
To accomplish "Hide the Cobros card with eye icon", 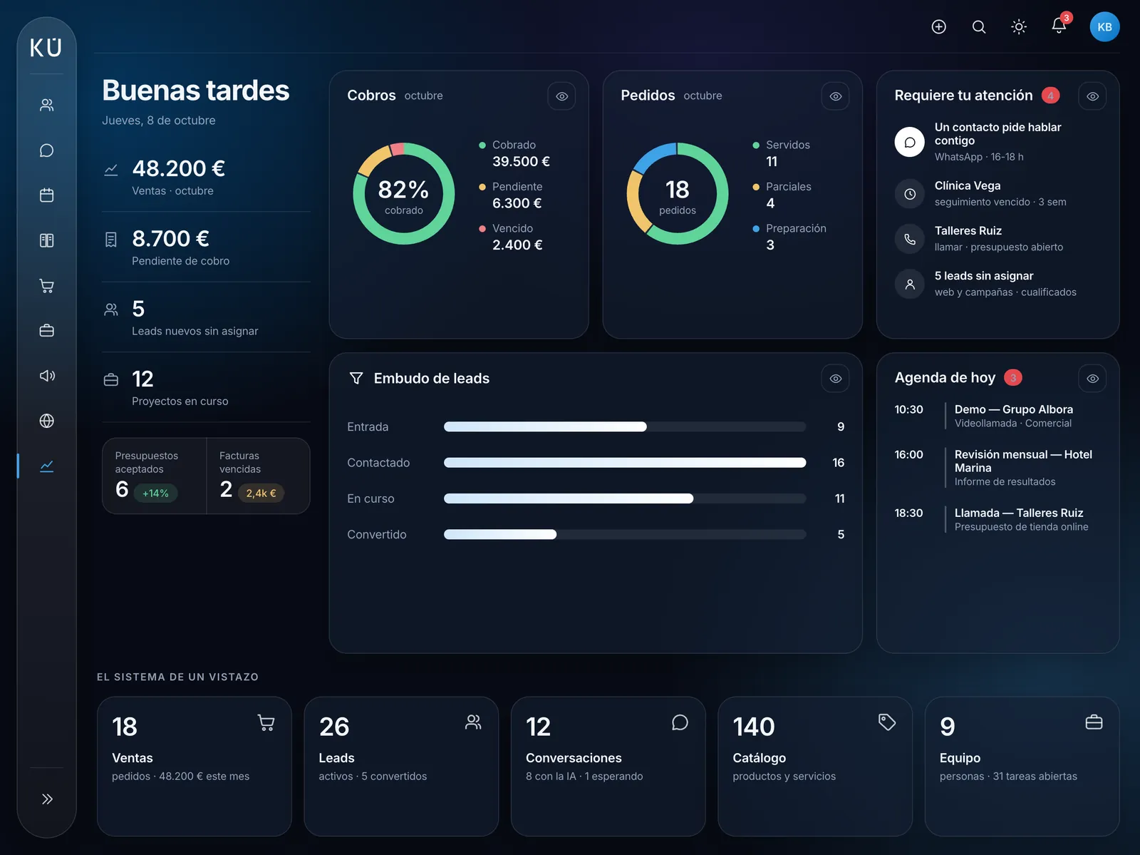I will (561, 96).
